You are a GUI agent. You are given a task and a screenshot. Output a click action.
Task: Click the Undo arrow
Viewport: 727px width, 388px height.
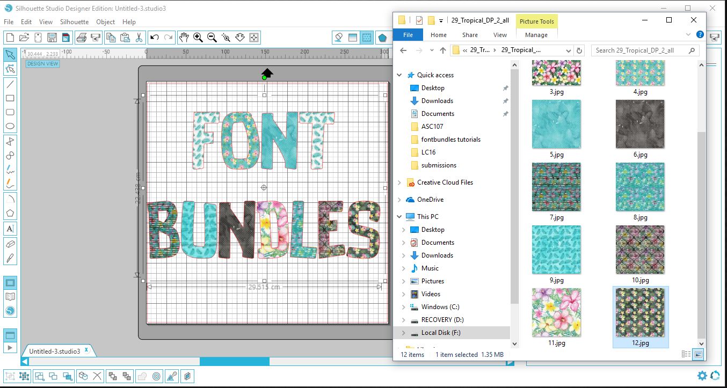(155, 36)
